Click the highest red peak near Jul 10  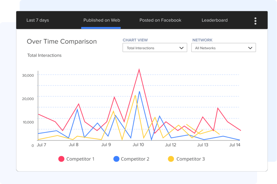pos(139,70)
